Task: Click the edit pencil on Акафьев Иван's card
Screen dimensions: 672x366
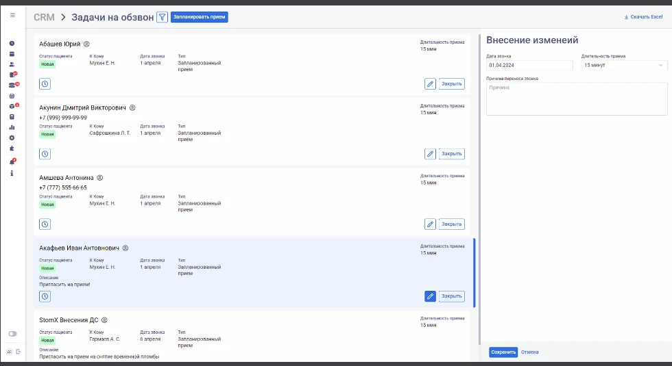Action: (x=430, y=296)
